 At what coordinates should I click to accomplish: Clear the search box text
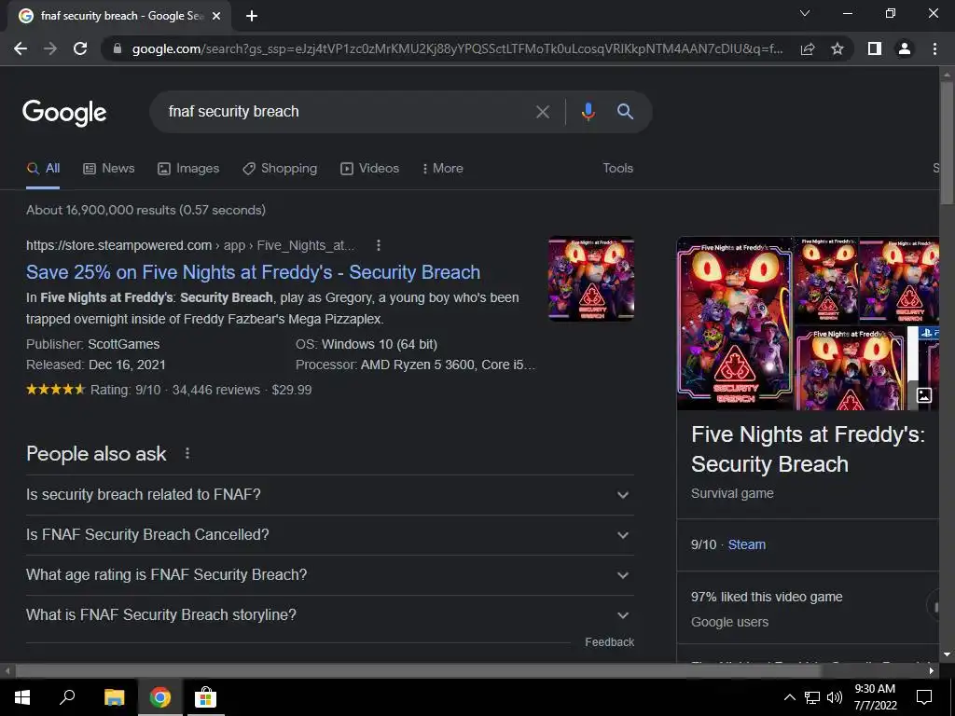click(x=542, y=112)
